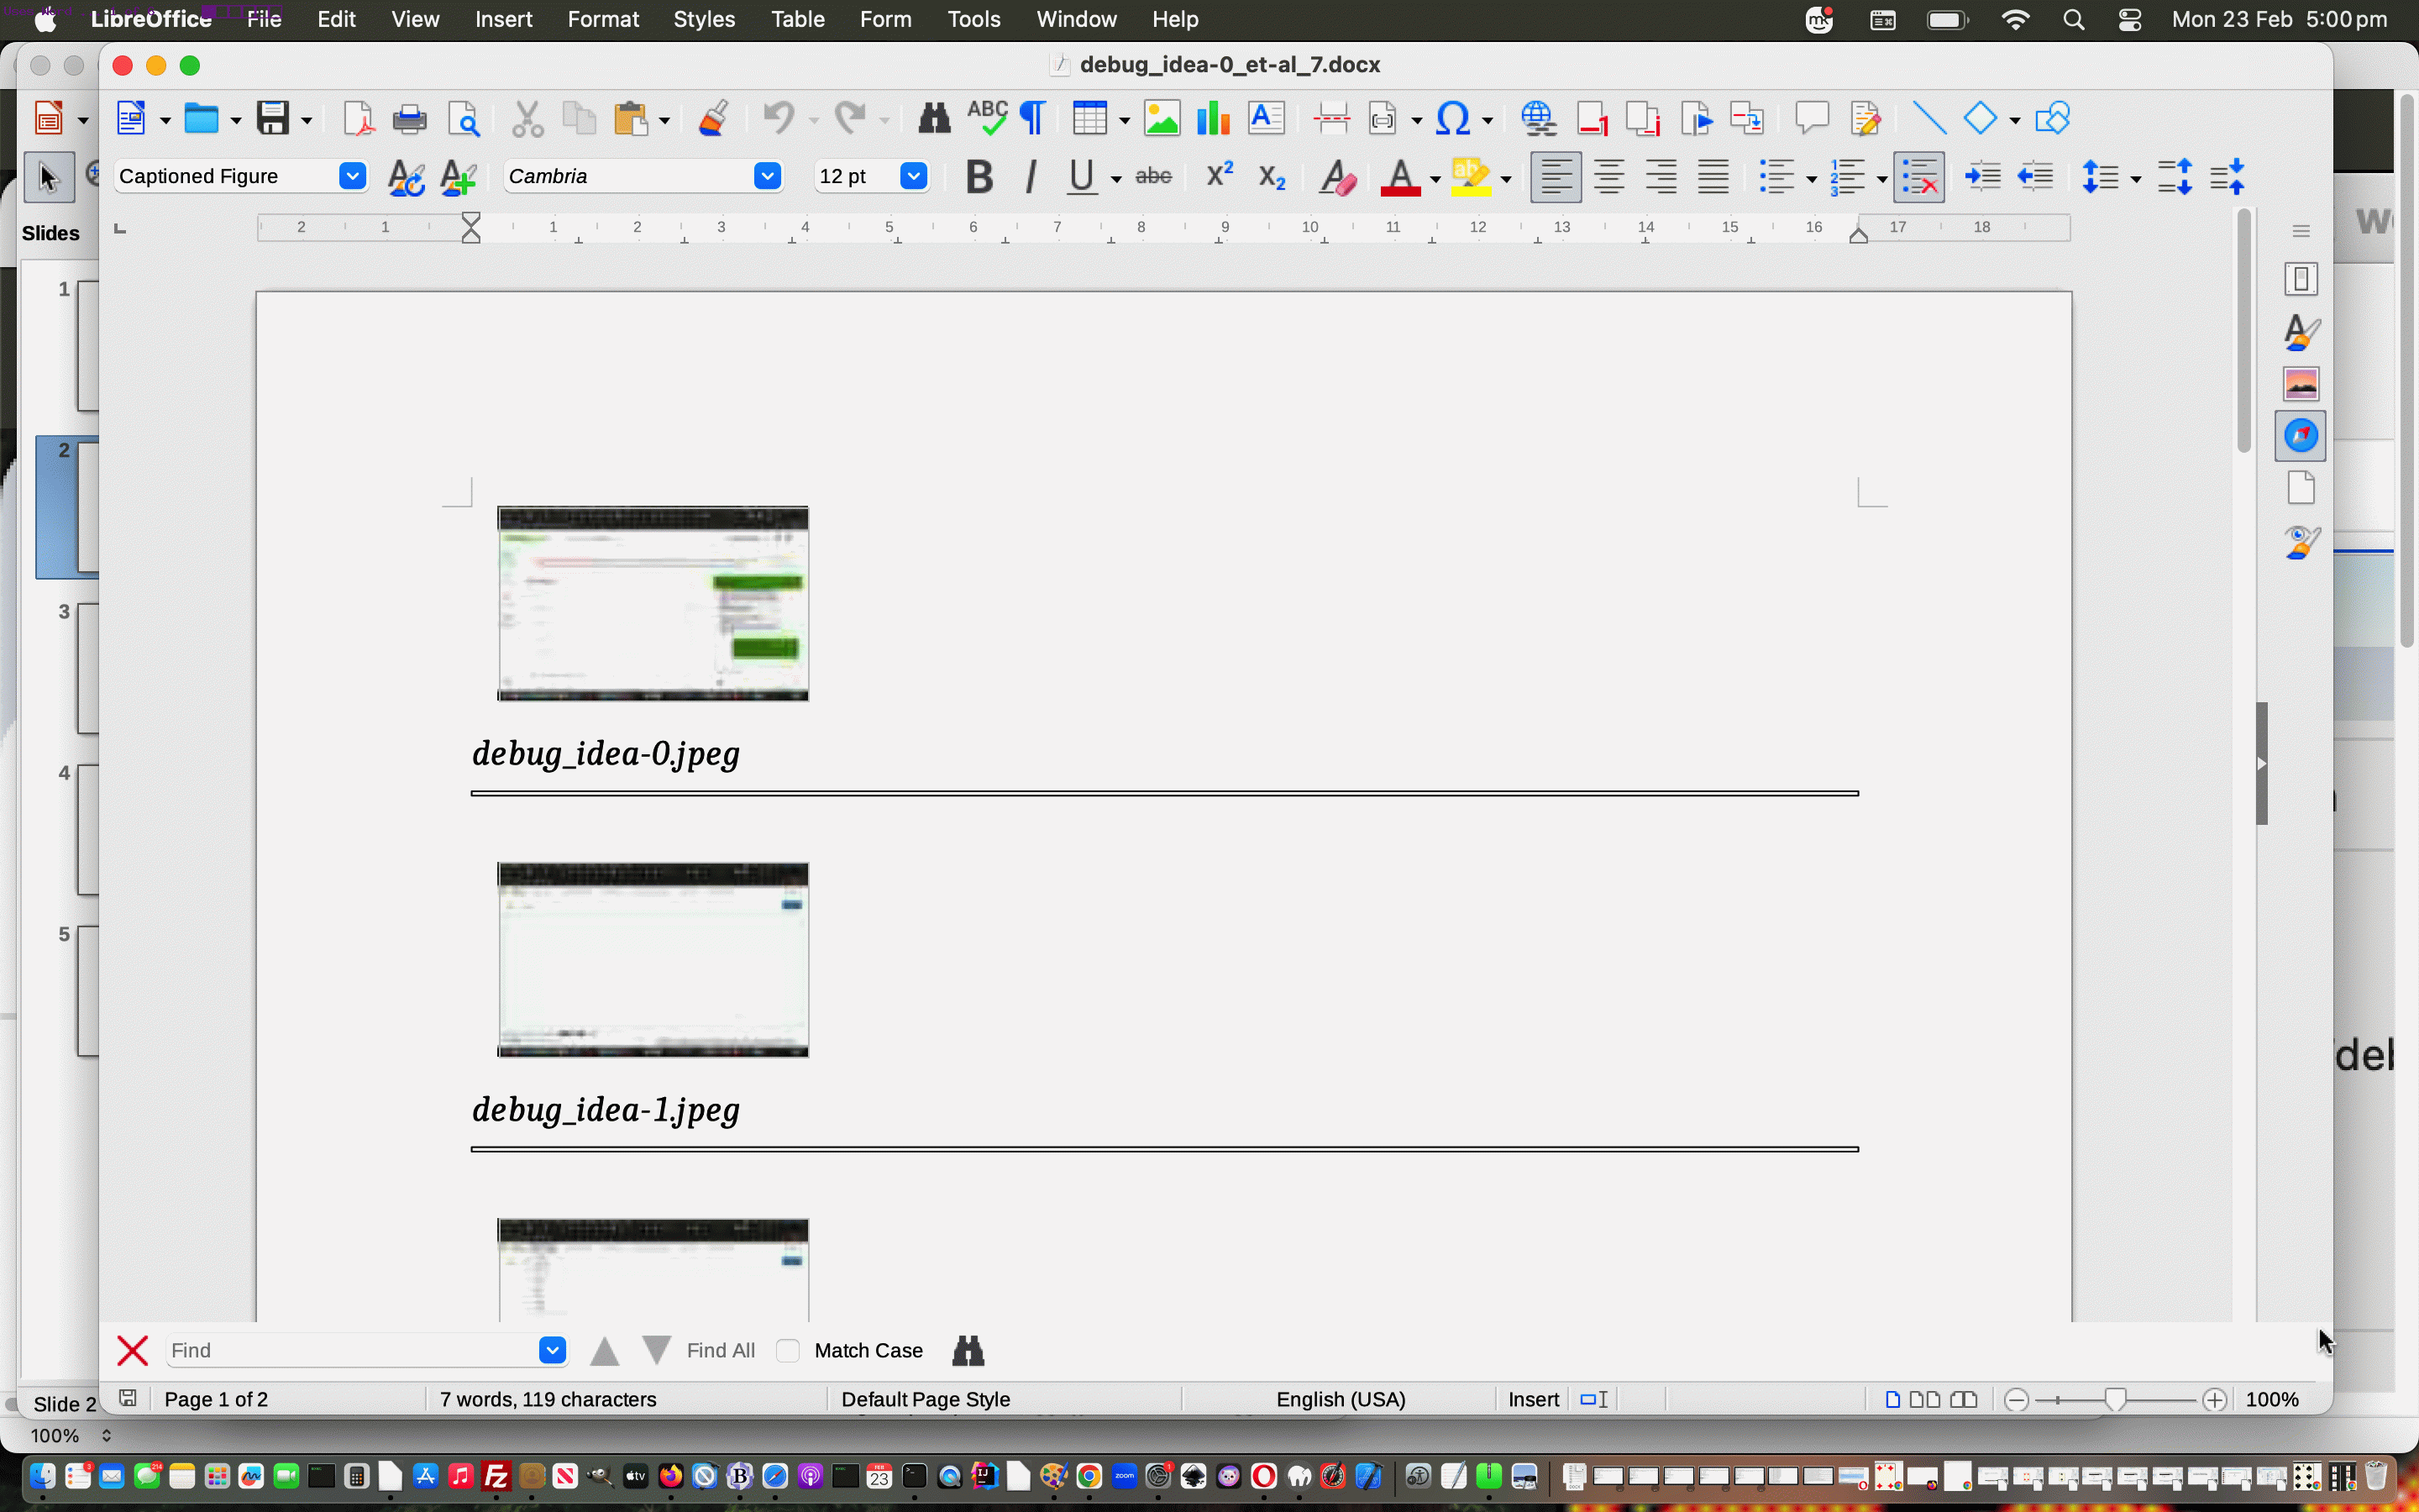
Task: Open the Table menu
Action: tap(796, 19)
